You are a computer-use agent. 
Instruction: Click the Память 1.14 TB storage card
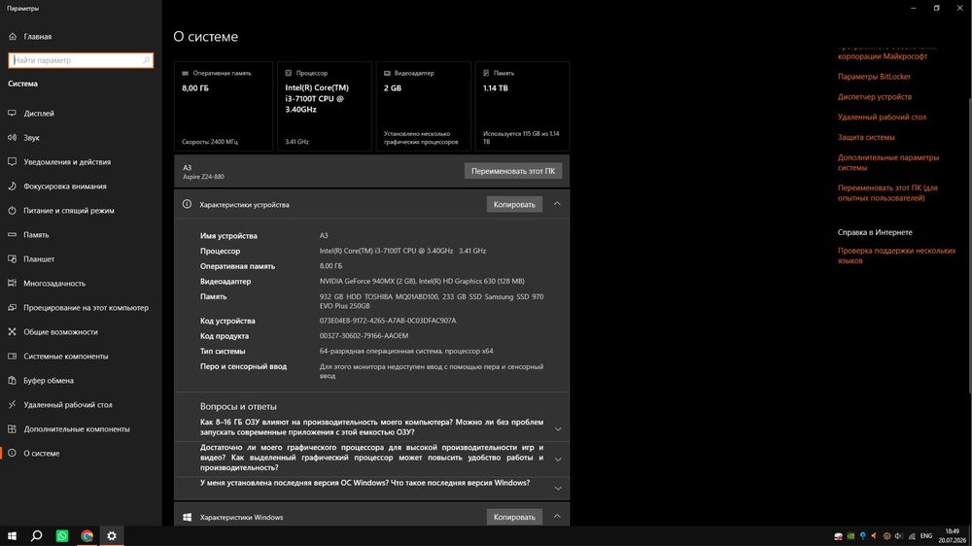point(522,106)
